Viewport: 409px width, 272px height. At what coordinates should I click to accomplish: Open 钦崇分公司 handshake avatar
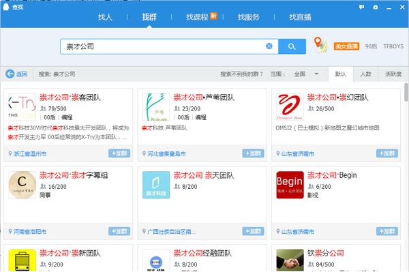290,260
